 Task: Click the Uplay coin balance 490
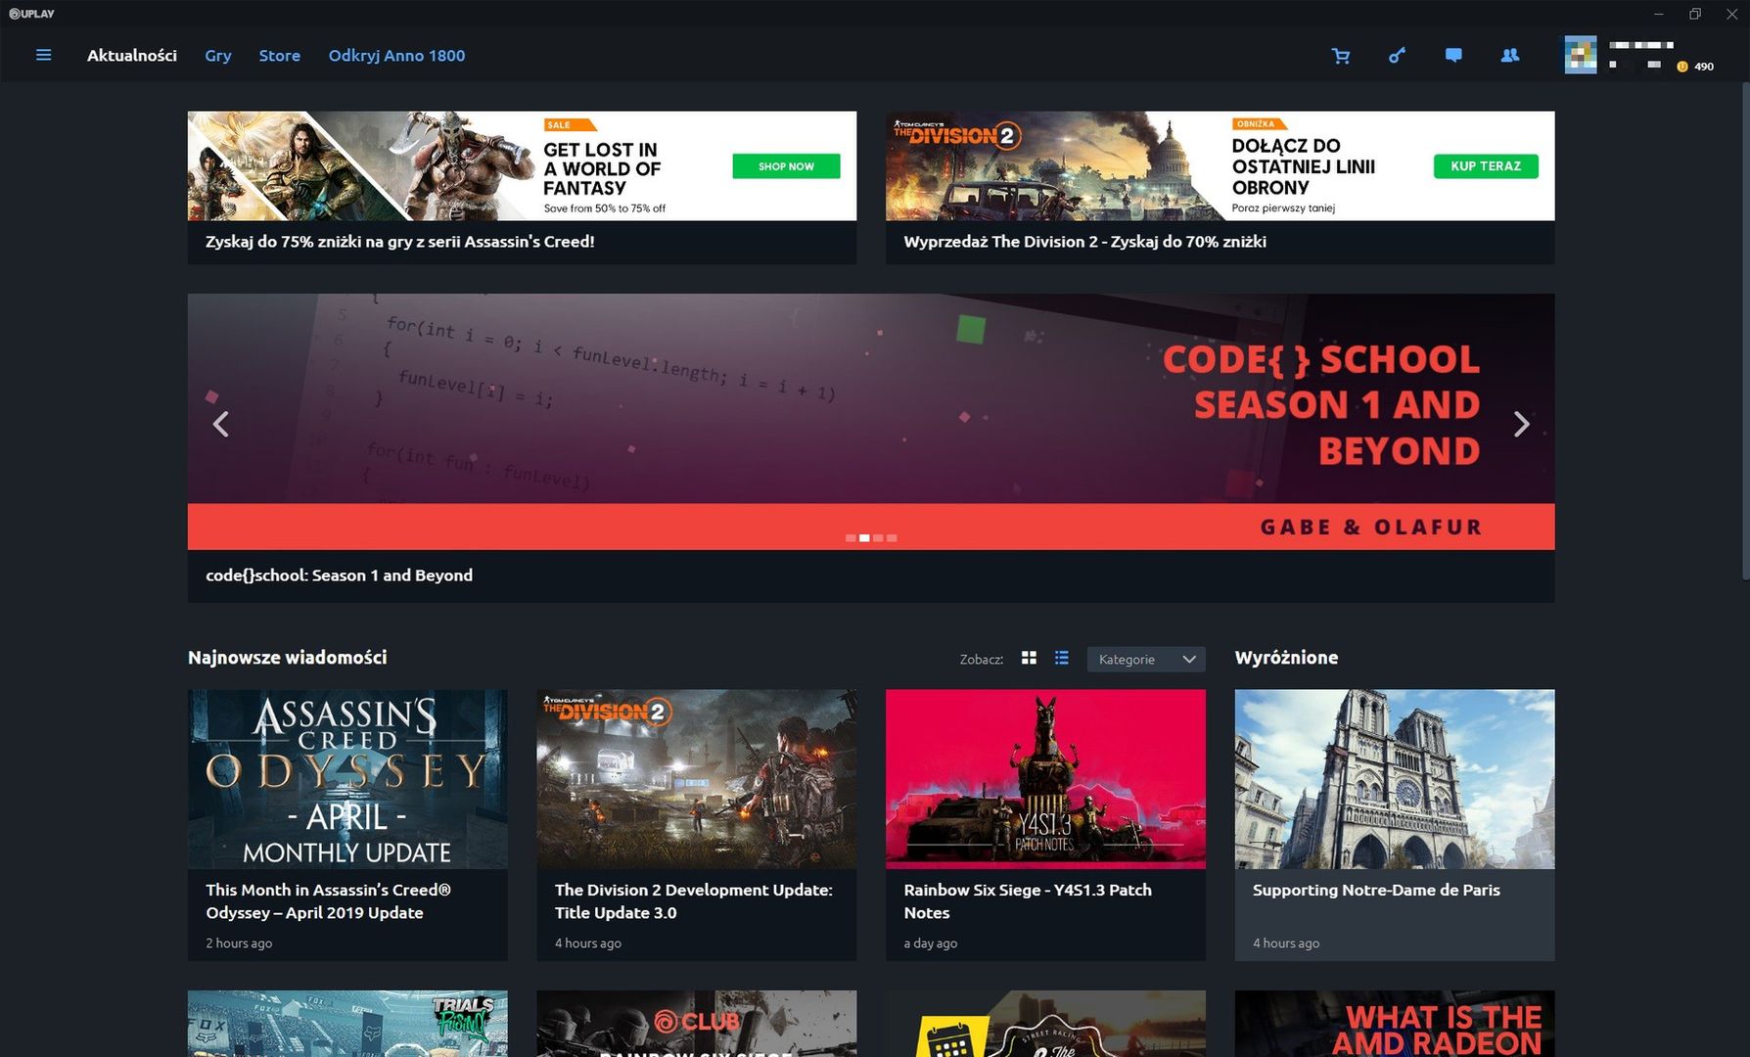click(x=1695, y=67)
